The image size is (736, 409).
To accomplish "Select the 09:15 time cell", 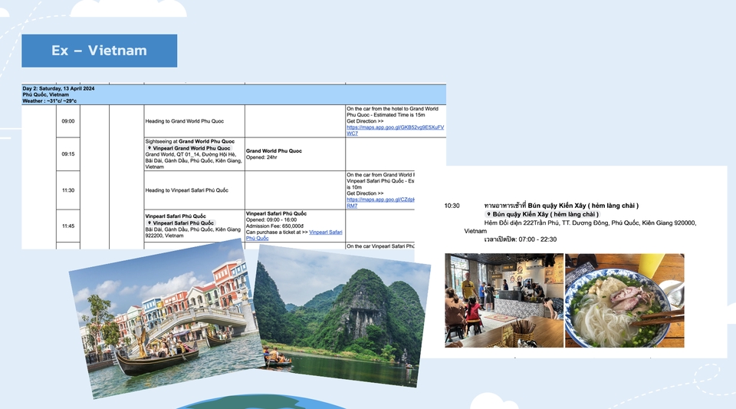I will tap(68, 154).
